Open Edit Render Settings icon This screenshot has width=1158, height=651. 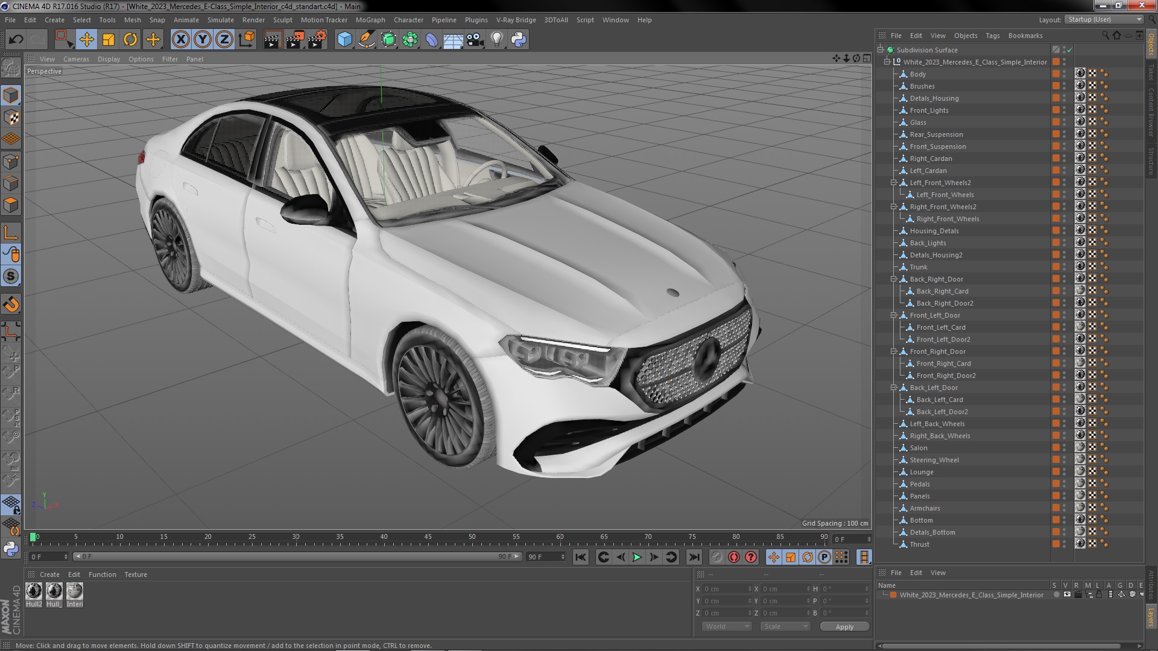tap(317, 40)
